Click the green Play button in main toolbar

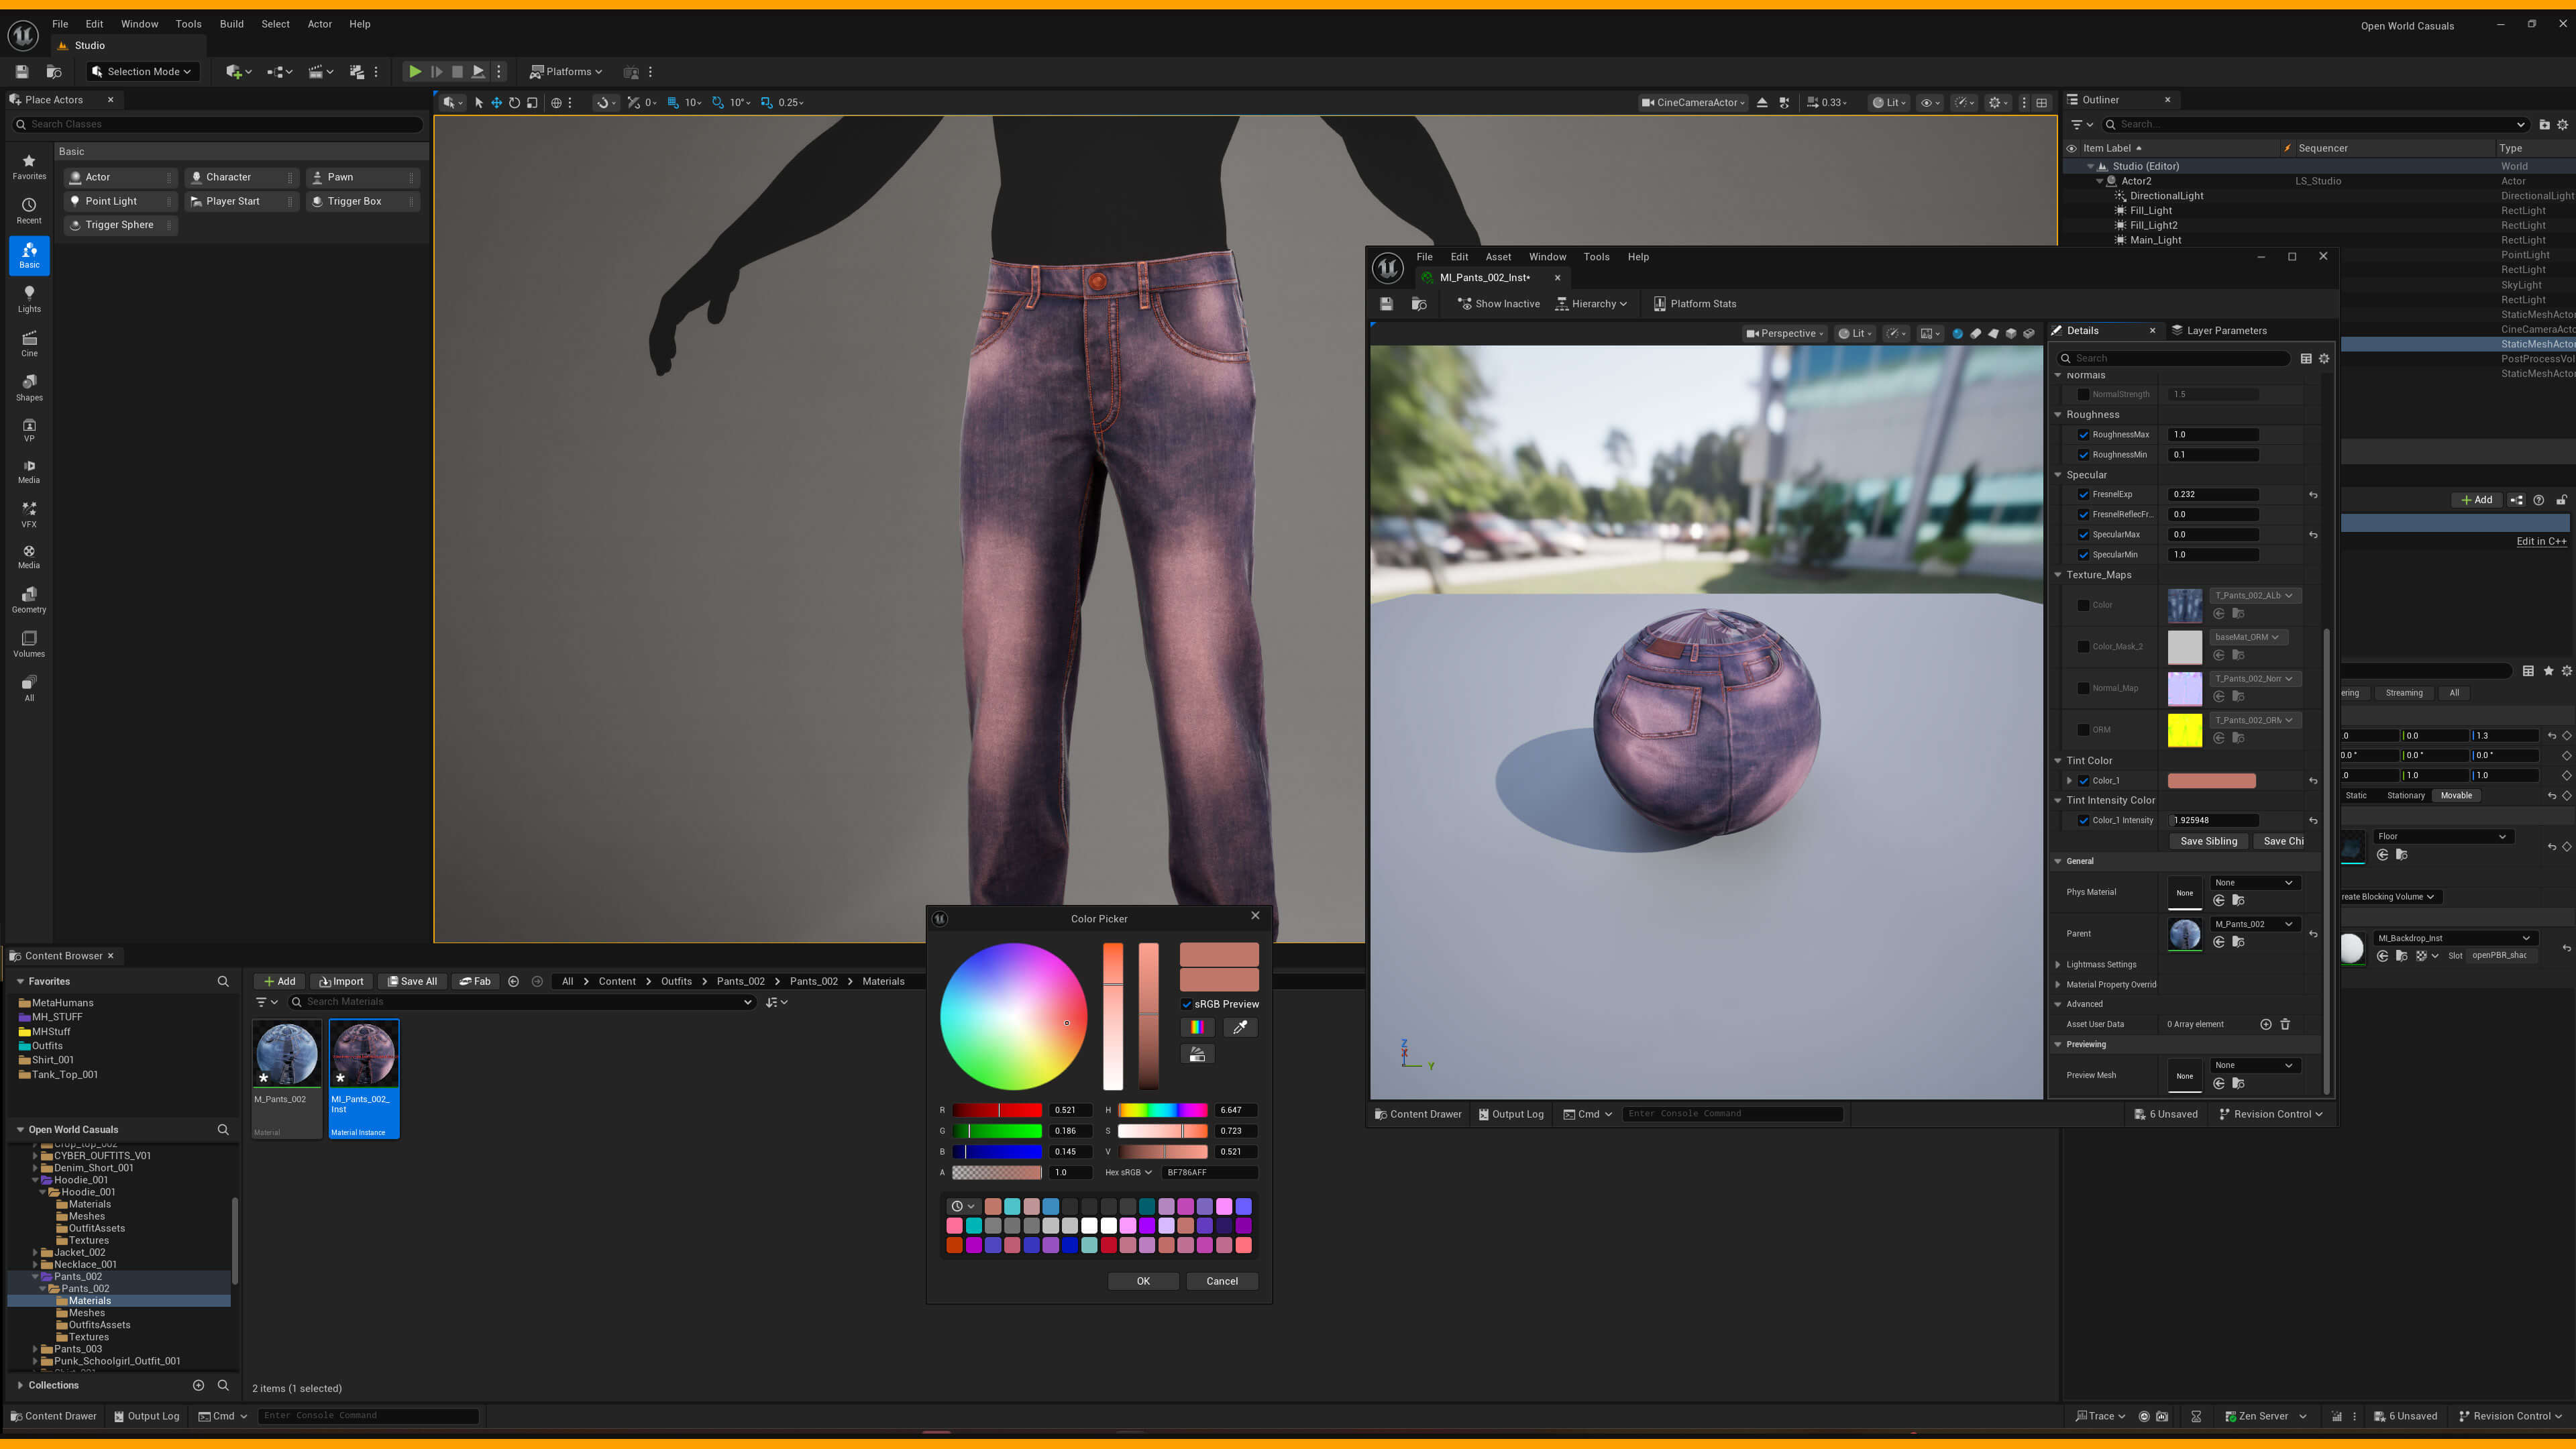click(414, 72)
